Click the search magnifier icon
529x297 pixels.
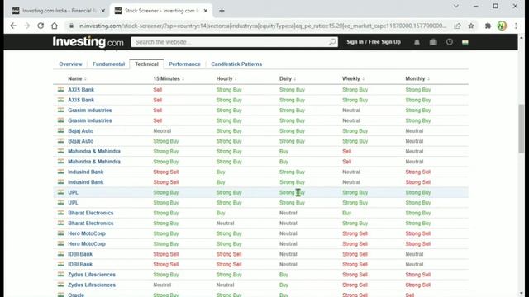[332, 42]
